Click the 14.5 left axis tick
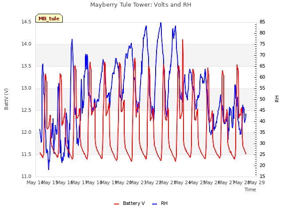This screenshot has height=212, width=283. click(x=26, y=22)
